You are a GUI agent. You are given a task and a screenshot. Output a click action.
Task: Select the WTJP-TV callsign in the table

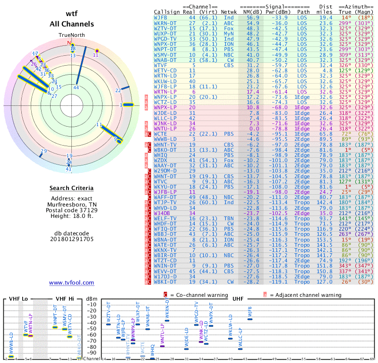click(x=165, y=203)
